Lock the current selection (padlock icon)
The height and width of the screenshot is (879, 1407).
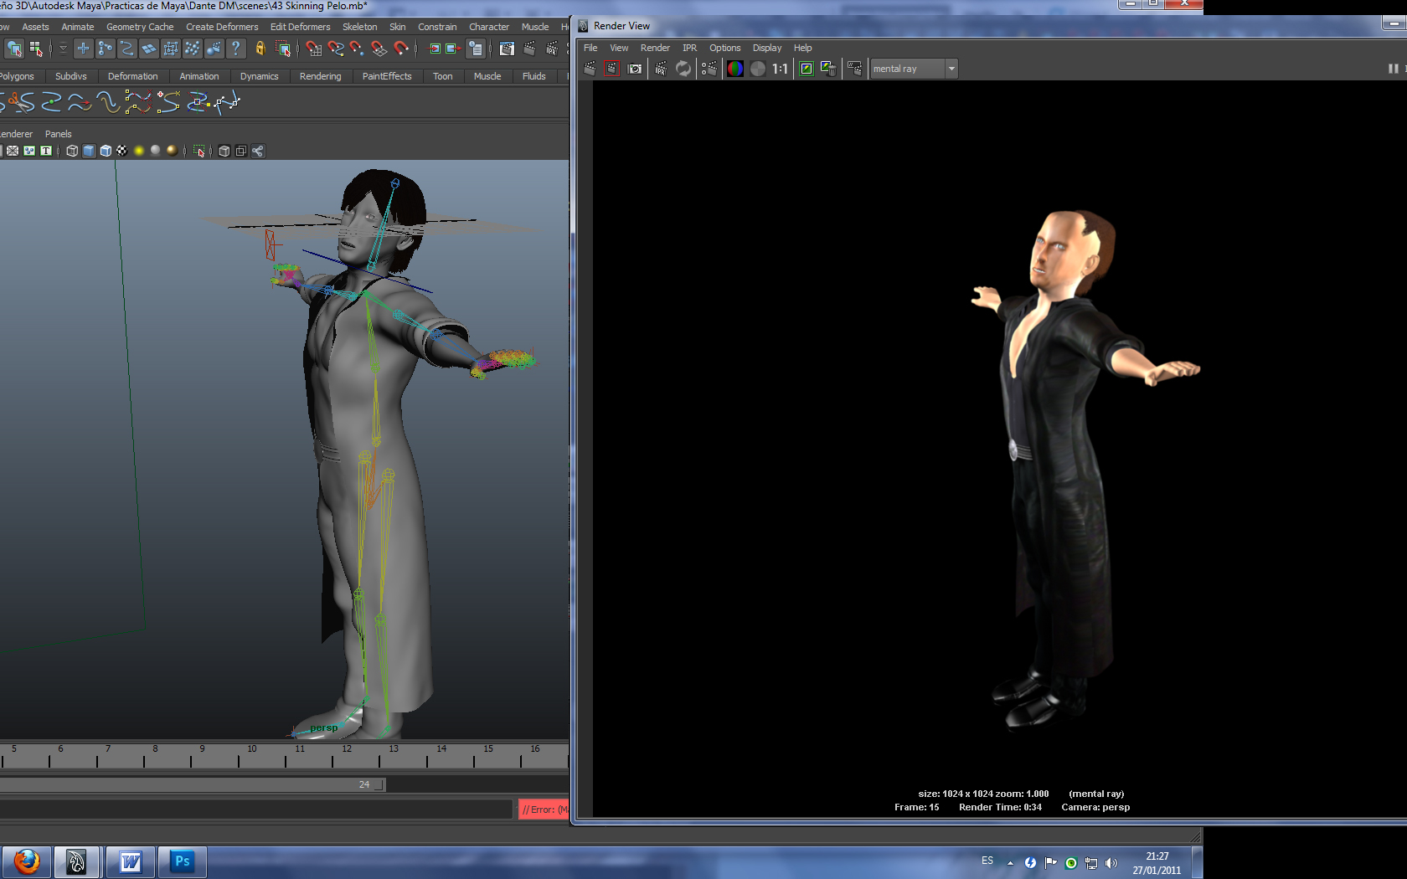click(260, 49)
